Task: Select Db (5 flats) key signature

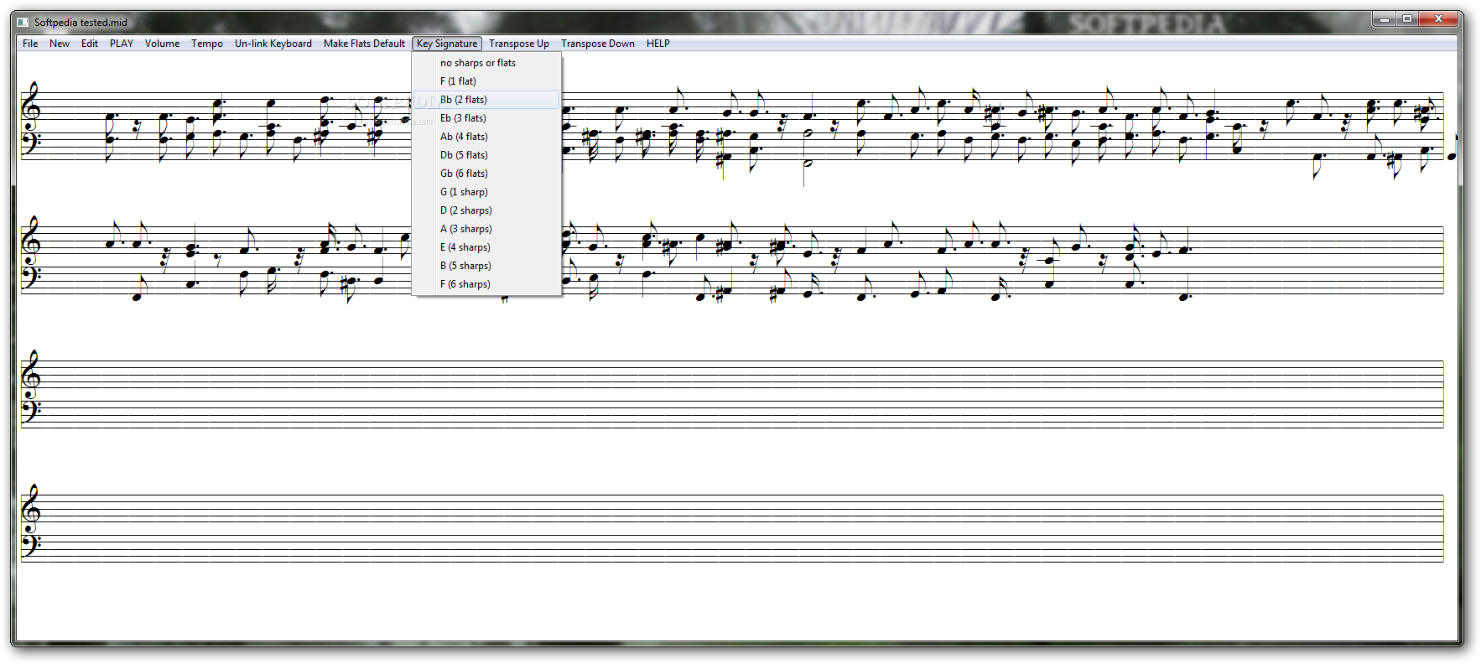Action: coord(486,155)
